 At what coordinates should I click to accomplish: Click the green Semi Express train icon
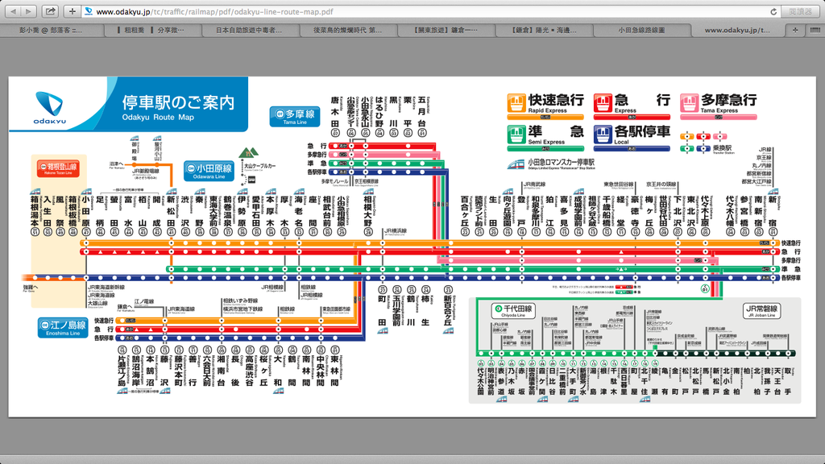516,135
